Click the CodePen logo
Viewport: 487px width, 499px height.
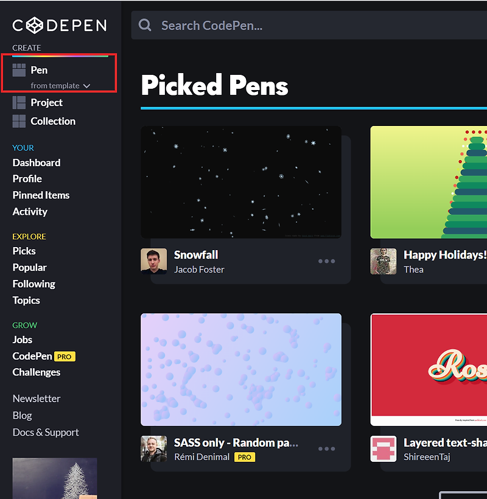pos(59,25)
